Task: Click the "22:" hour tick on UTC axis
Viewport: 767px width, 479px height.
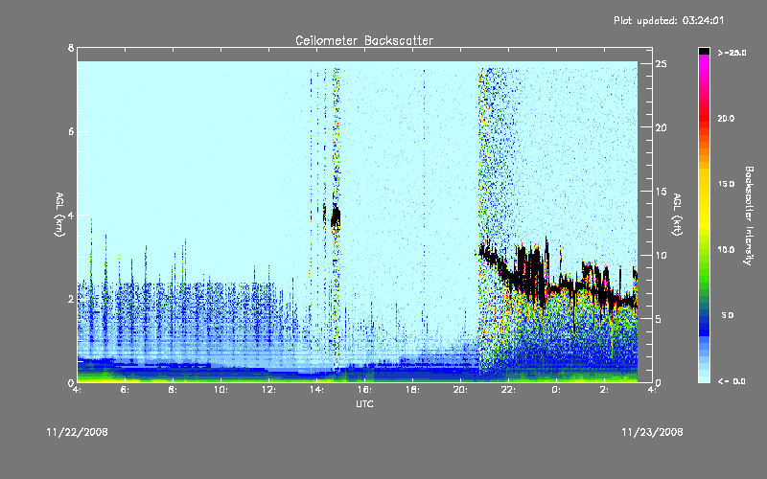Action: click(x=508, y=390)
